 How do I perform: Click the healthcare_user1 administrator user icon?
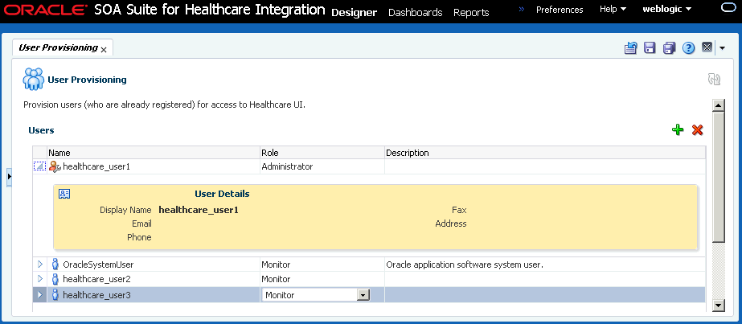click(x=55, y=166)
